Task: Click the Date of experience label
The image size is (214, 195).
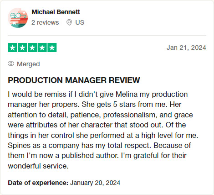Action: (x=38, y=183)
